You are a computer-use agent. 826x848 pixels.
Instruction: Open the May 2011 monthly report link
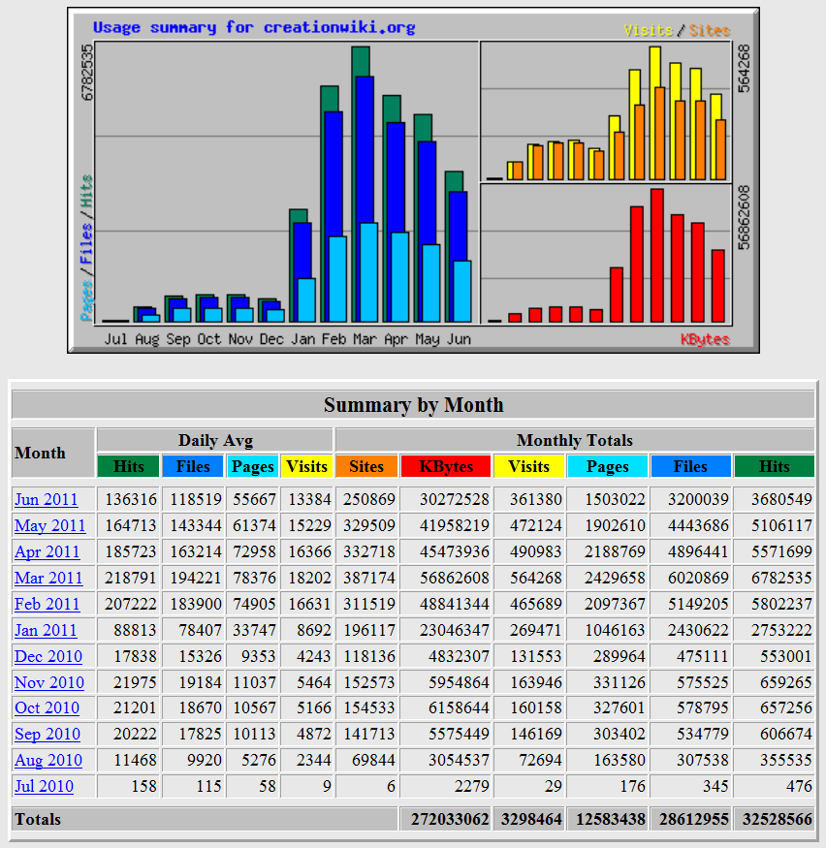pyautogui.click(x=49, y=526)
